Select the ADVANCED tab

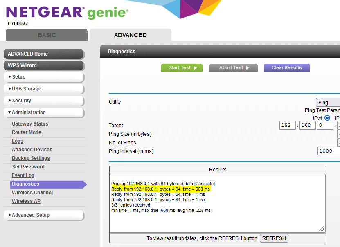(x=130, y=35)
